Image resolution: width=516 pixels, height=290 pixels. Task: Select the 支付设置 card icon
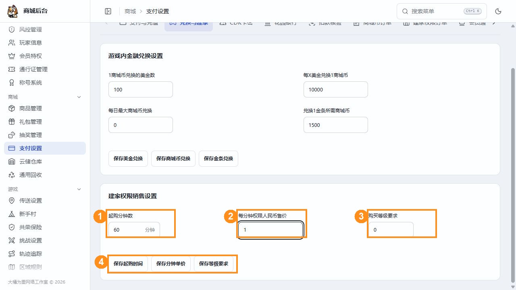click(x=12, y=148)
